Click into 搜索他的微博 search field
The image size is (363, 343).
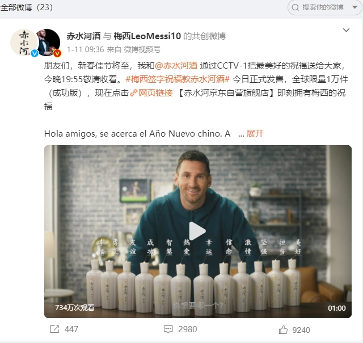323,7
